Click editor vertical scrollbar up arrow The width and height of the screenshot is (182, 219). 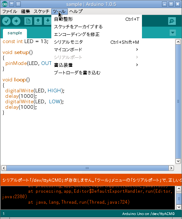178,42
